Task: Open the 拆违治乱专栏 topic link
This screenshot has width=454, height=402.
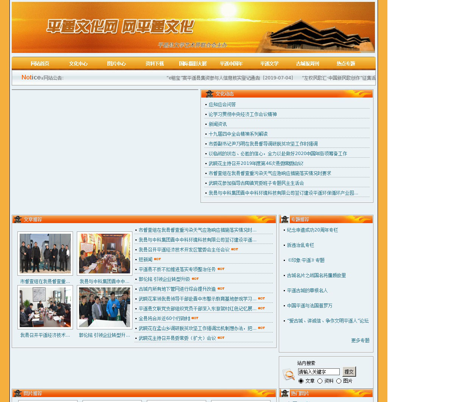Action: click(x=300, y=245)
